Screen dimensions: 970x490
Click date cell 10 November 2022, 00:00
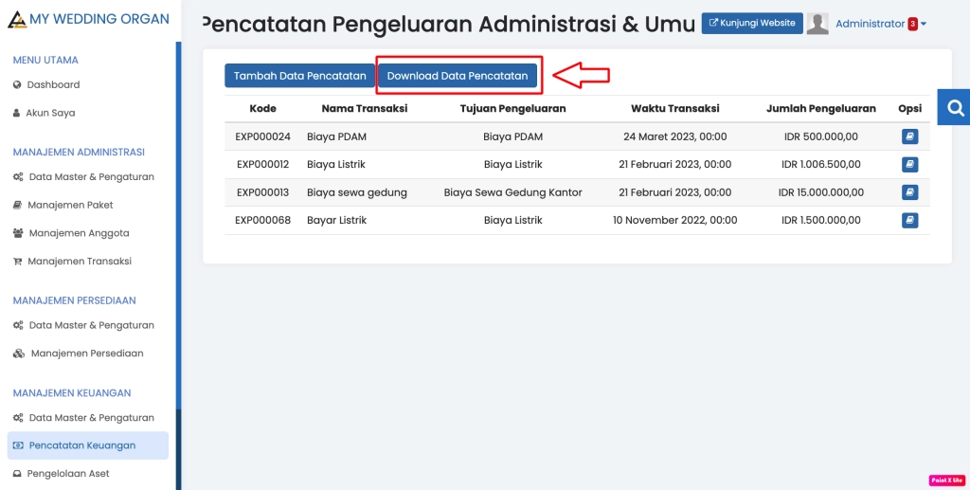click(x=674, y=220)
